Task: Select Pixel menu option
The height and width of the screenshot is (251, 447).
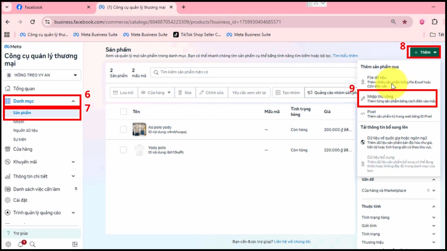Action: [x=399, y=114]
